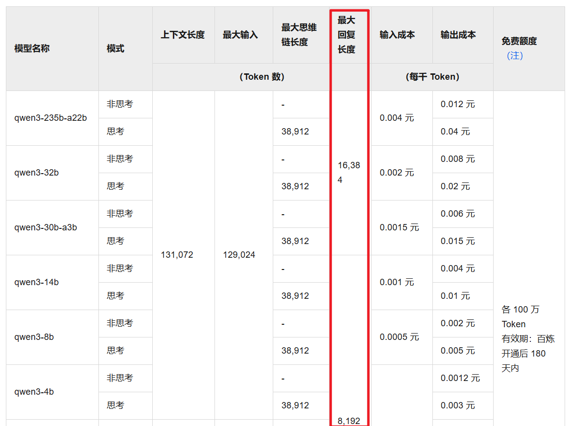Viewport: 570px width, 426px height.
Task: Select 38,912 in the qwen3-8b row
Action: point(295,351)
